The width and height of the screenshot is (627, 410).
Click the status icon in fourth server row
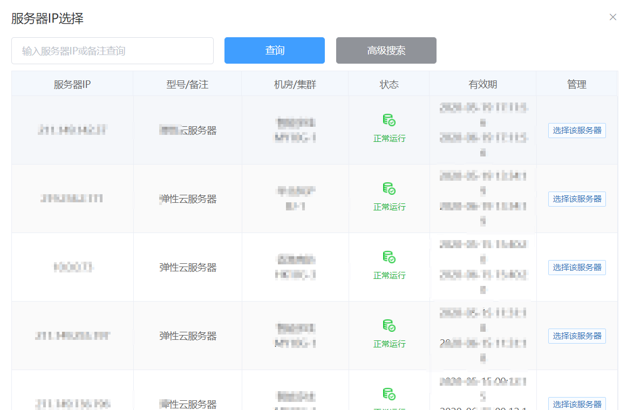pyautogui.click(x=389, y=325)
